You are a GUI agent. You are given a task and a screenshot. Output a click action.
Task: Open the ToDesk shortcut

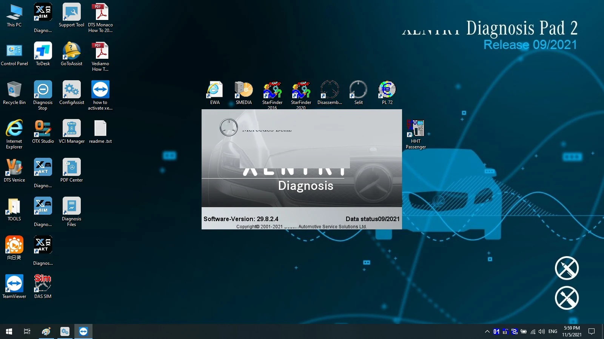coord(43,55)
